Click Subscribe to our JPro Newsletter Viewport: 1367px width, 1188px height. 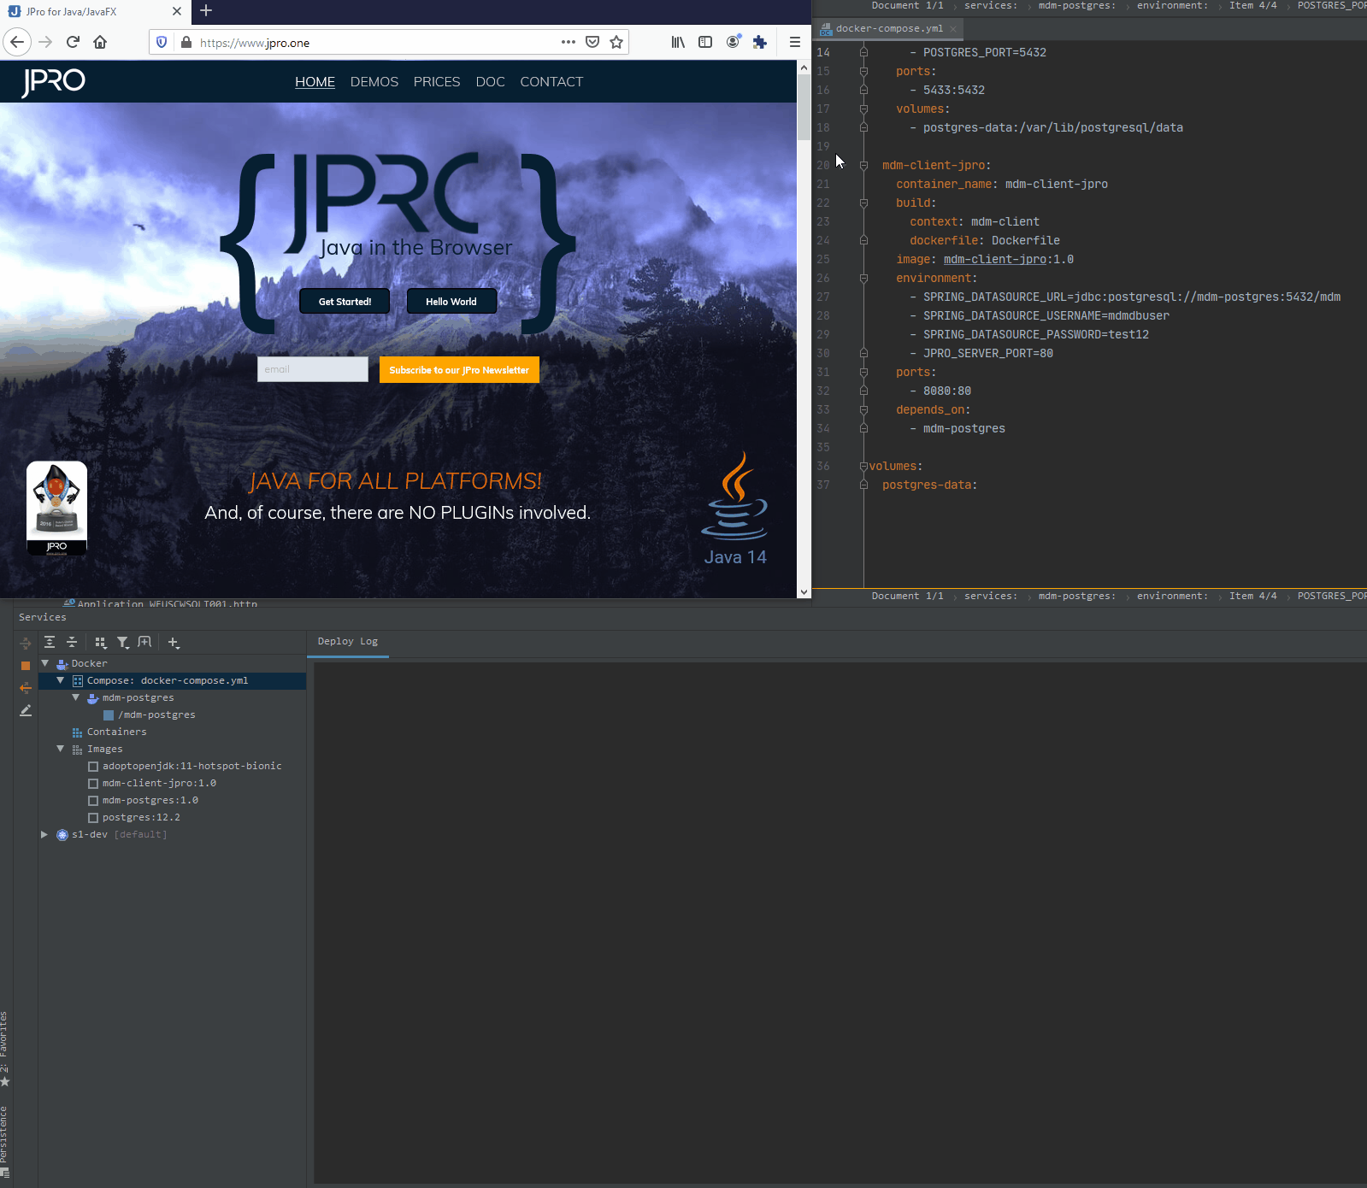459,370
